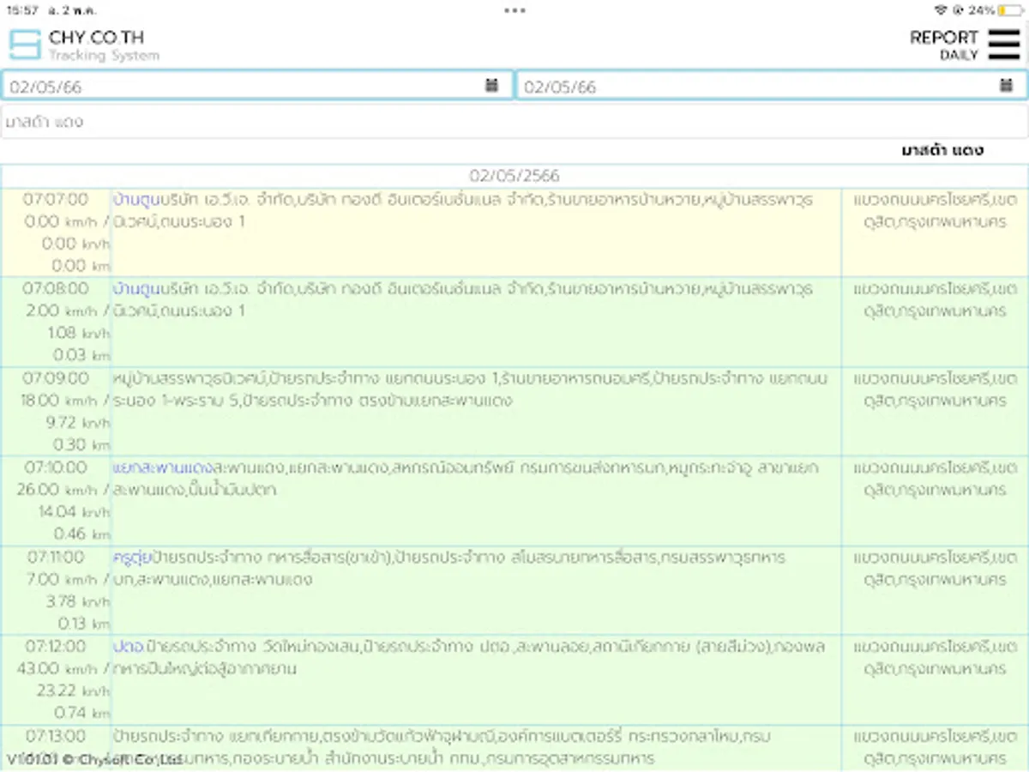Open the blue location link at 07:10:00

coord(162,467)
